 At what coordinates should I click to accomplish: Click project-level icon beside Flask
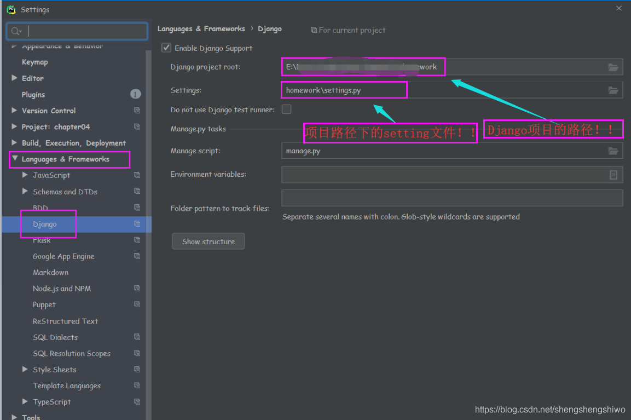coord(137,240)
